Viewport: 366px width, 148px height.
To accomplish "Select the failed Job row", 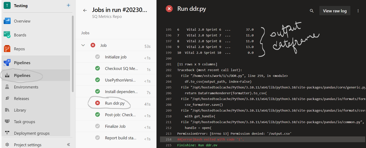I will tap(116, 45).
